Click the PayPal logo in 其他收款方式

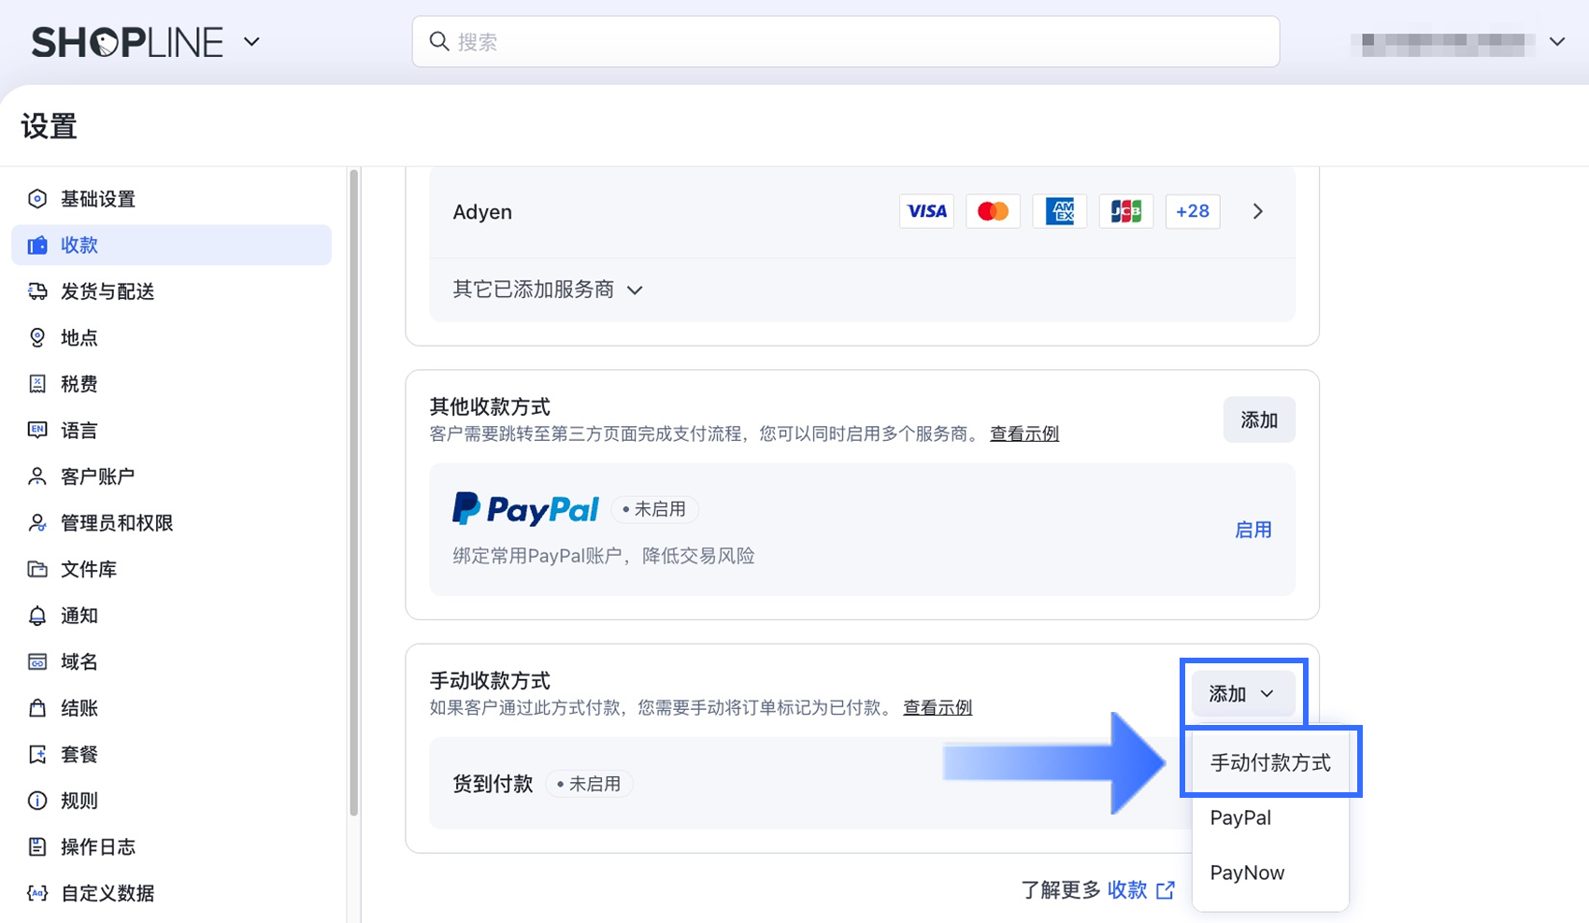525,509
